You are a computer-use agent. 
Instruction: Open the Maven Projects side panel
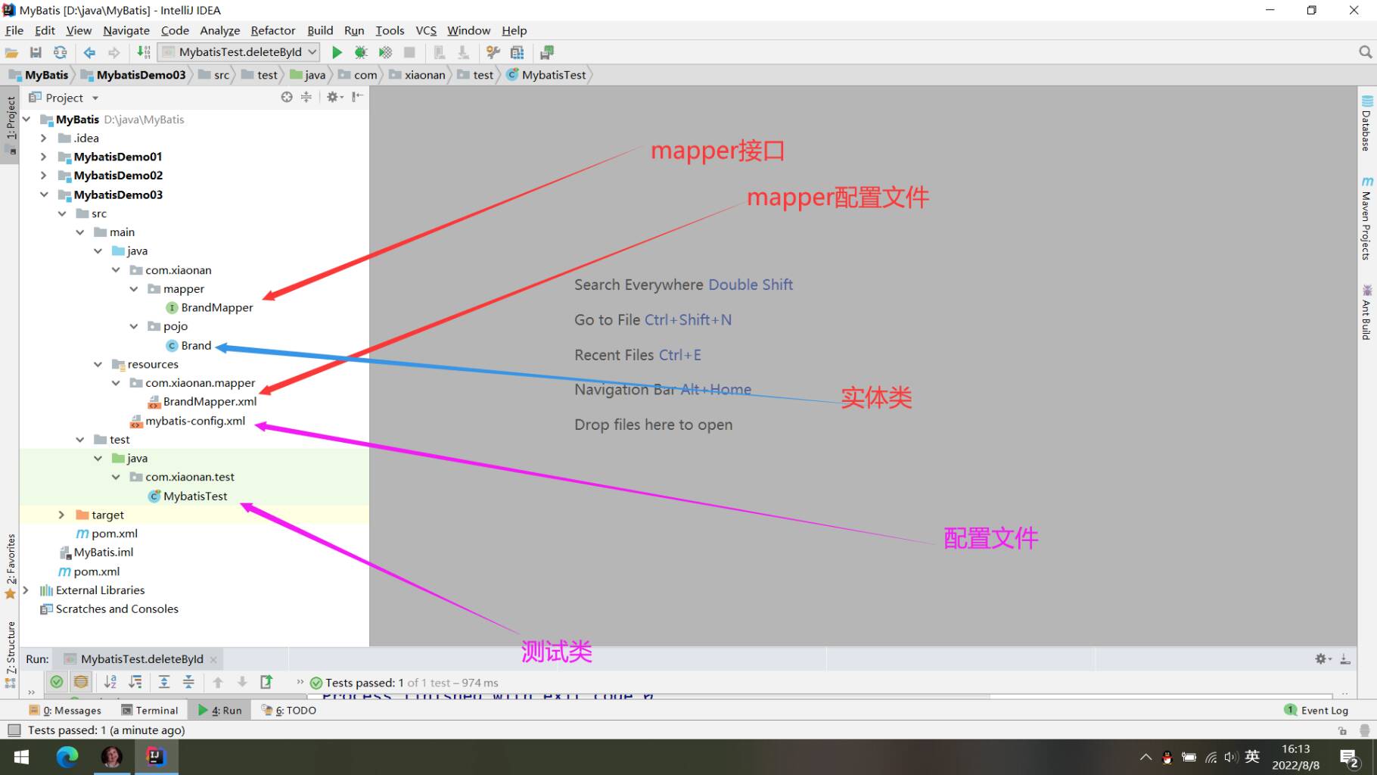(1366, 219)
